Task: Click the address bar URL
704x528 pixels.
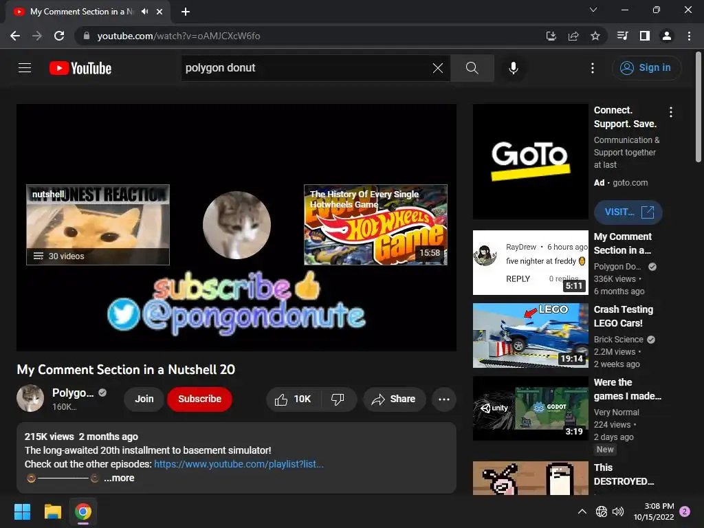Action: [x=178, y=36]
